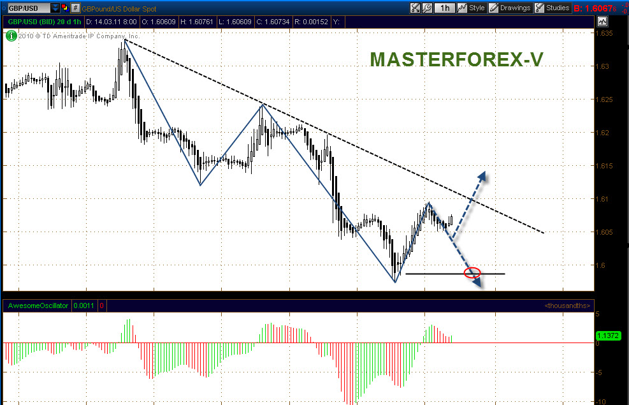Click the chart mode icon above the price axis
This screenshot has width=629, height=405.
click(x=602, y=22)
